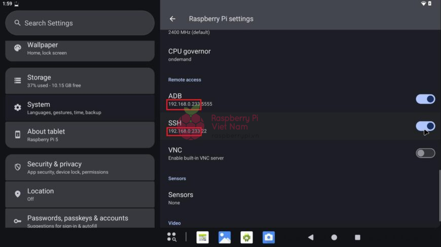Click the Search Settings field
This screenshot has width=441, height=247.
point(80,23)
